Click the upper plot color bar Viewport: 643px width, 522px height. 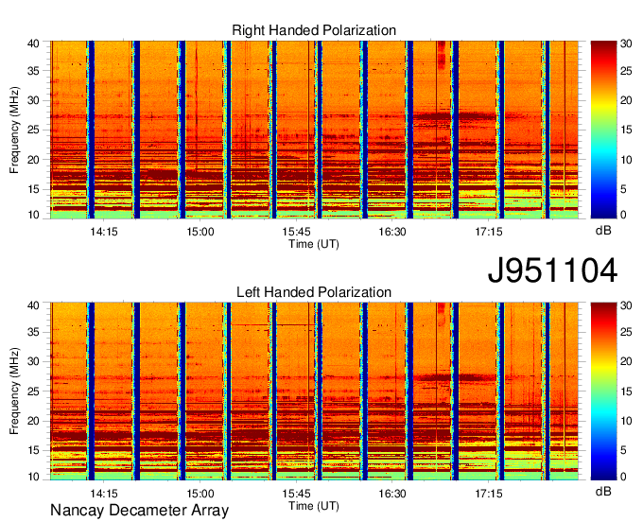tap(603, 130)
